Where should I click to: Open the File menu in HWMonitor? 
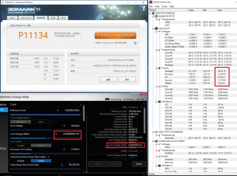point(151,6)
